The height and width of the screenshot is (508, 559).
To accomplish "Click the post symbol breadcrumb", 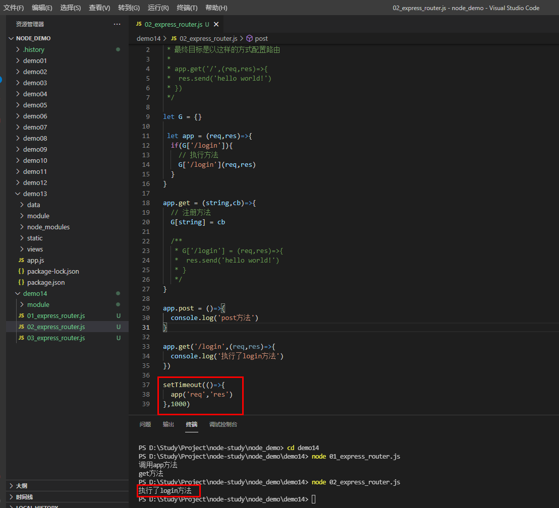I will 261,38.
